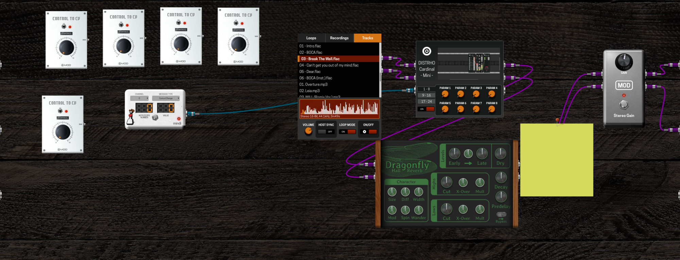Click the play icon in the ON/OFF switch
Screen dimensions: 680x260
tap(364, 132)
